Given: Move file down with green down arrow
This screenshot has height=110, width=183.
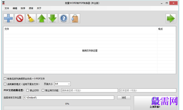Looking at the screenshot, I should (x=53, y=18).
